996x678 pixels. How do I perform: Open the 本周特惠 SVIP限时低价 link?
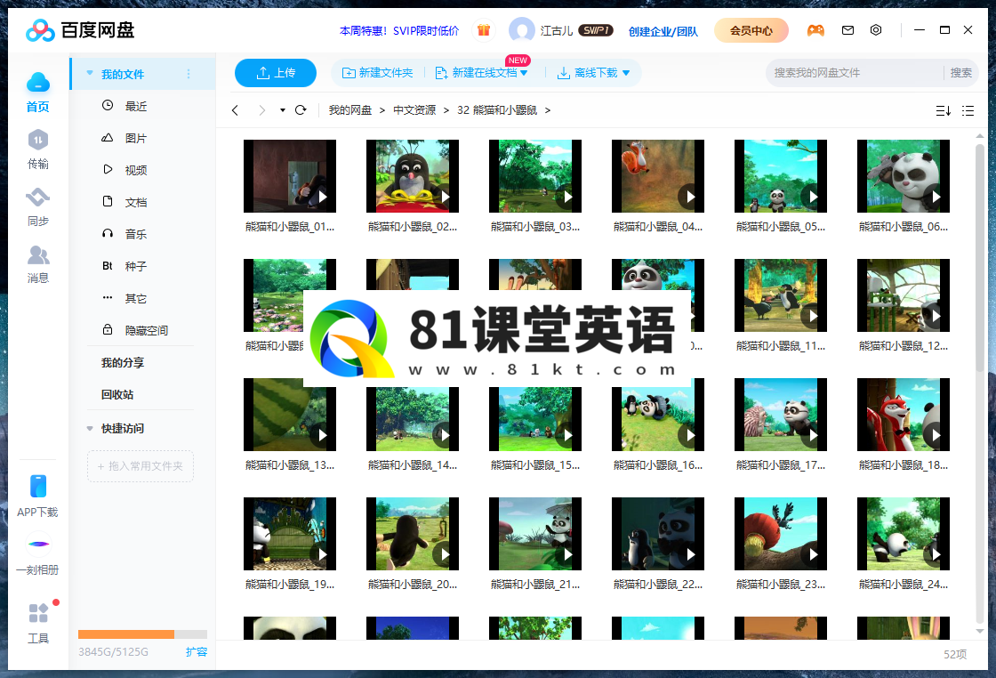(399, 30)
